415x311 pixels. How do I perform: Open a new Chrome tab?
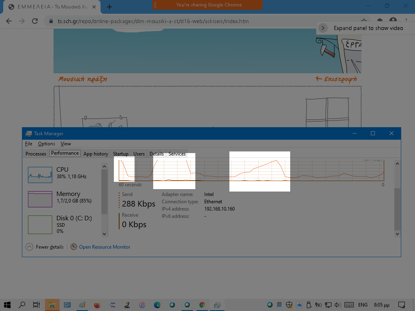[109, 7]
